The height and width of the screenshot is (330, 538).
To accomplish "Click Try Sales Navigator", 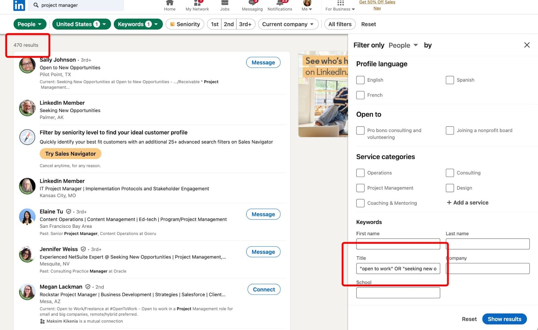I will pos(70,154).
